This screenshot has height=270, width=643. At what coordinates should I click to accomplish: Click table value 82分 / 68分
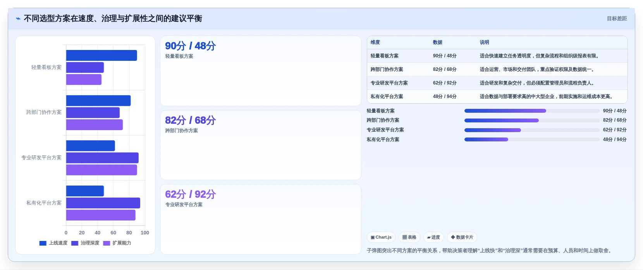pos(445,69)
